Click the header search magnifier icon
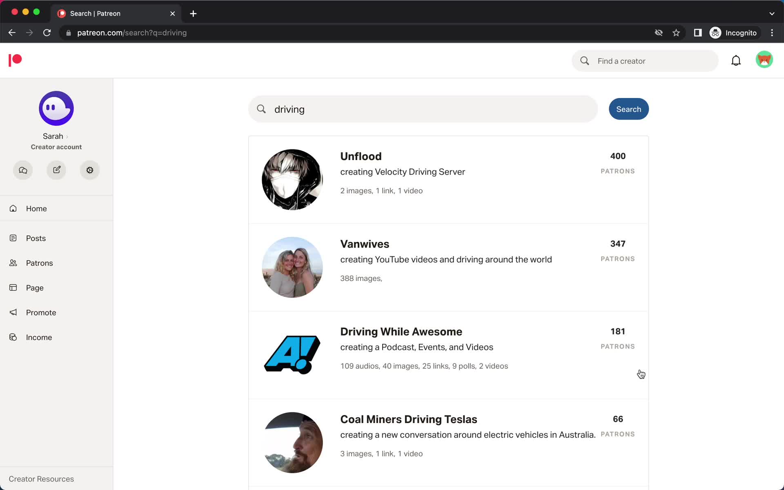This screenshot has width=784, height=490. [x=585, y=61]
